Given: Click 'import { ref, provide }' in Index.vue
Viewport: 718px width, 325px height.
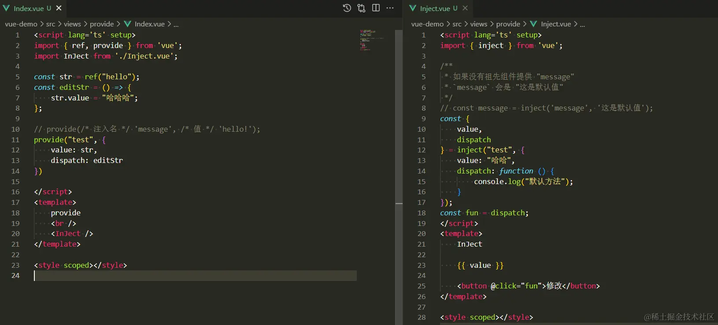Looking at the screenshot, I should 82,46.
